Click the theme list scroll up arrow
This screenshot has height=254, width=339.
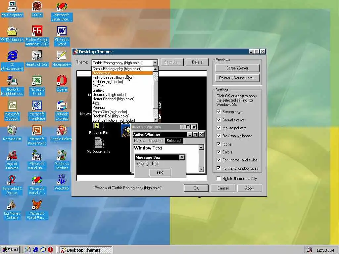coord(155,69)
